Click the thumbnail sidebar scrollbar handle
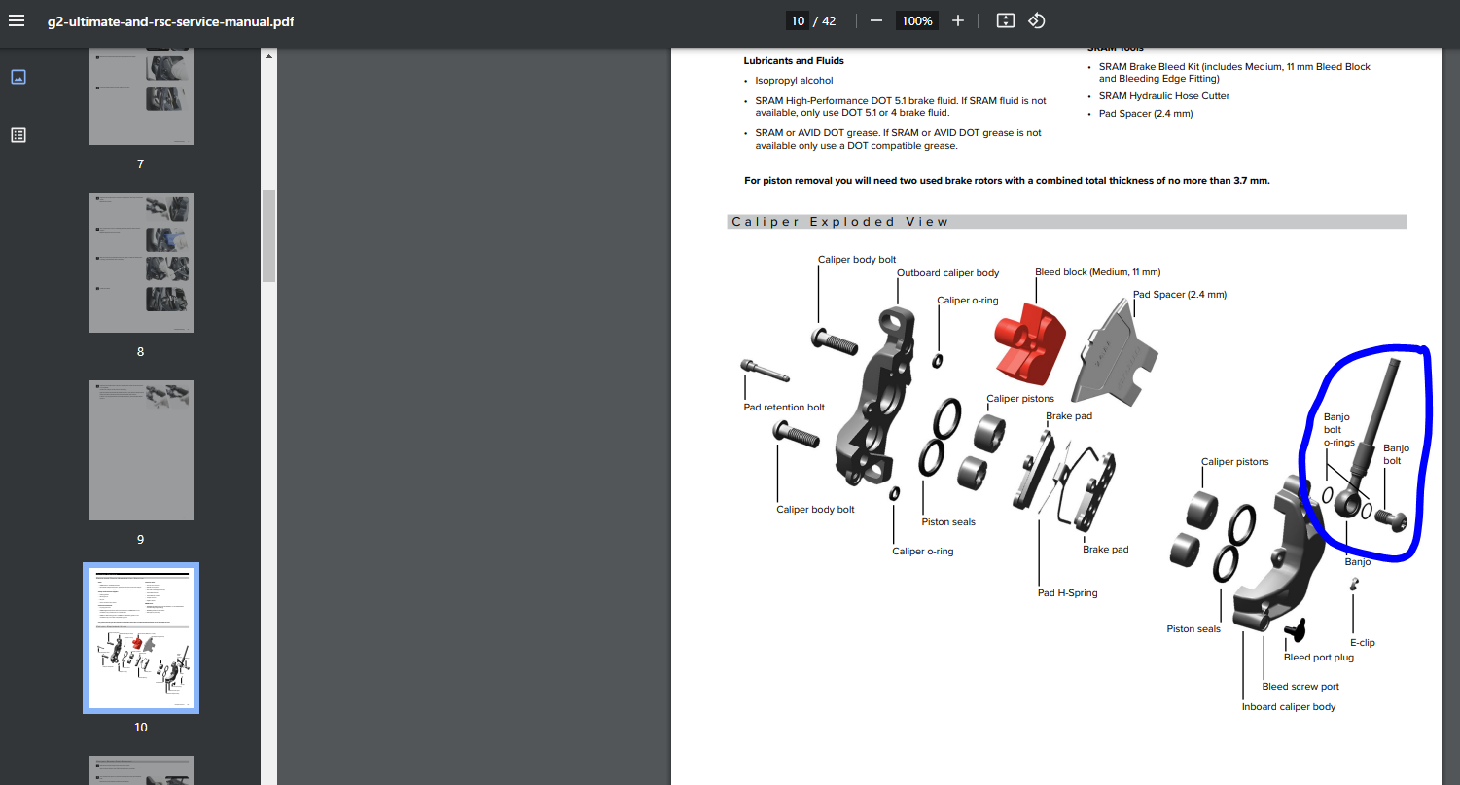 269,233
